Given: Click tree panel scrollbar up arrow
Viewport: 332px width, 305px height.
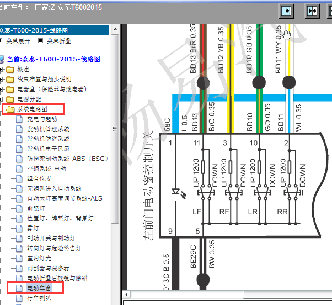Looking at the screenshot, I should [x=115, y=29].
